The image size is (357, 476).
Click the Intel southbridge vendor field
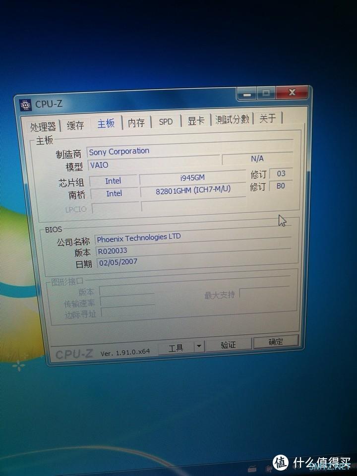coord(114,194)
